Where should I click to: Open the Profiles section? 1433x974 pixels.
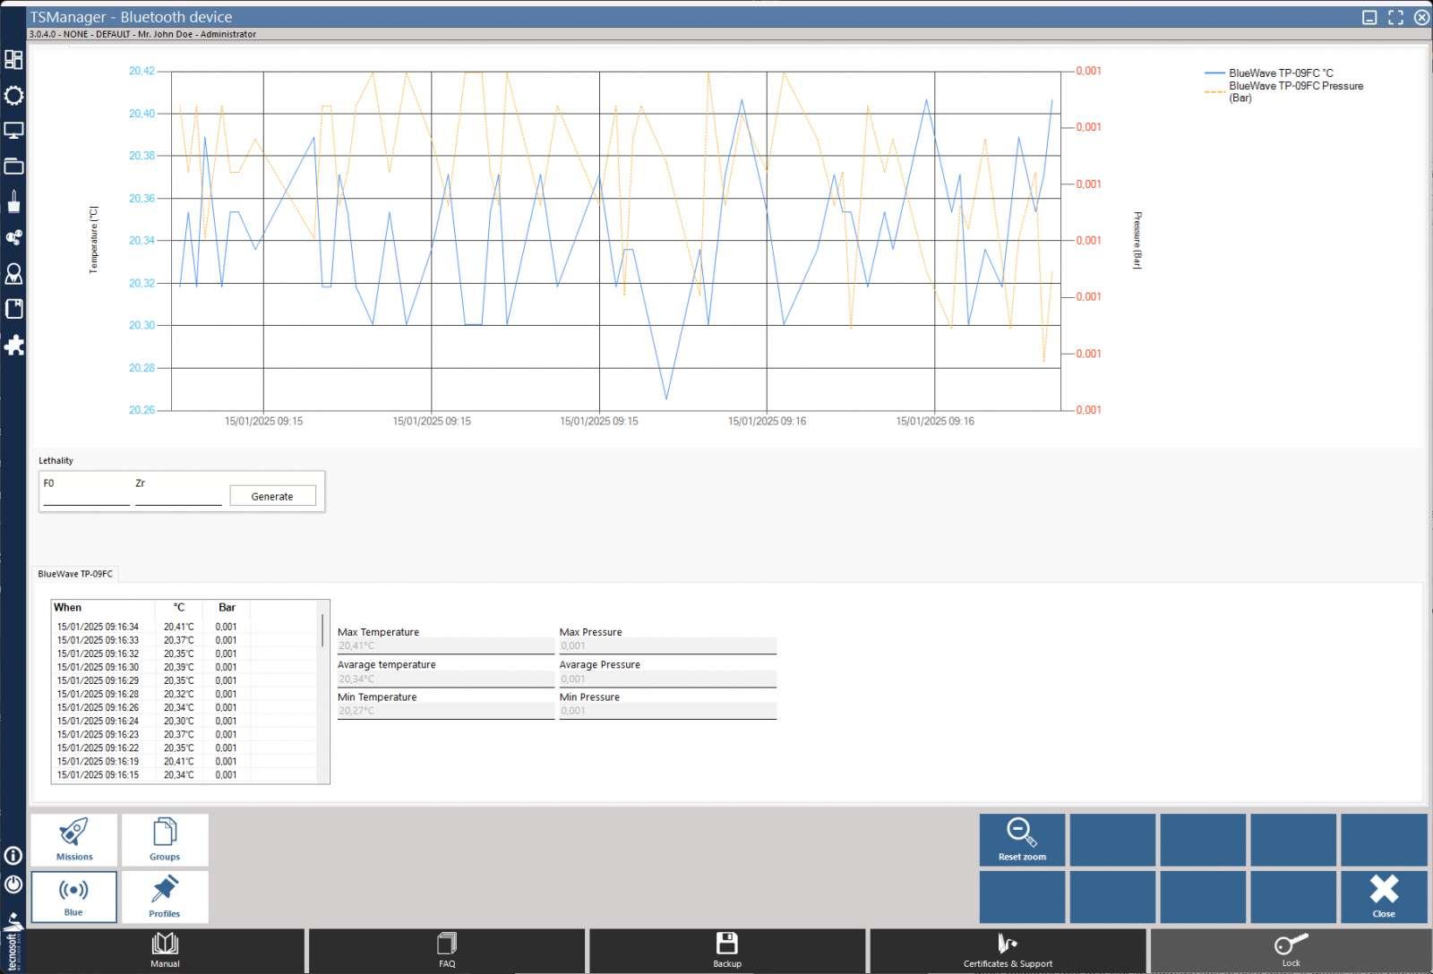(x=164, y=896)
